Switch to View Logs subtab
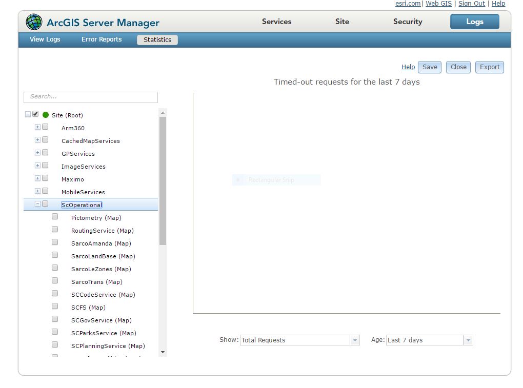The width and height of the screenshot is (523, 388). coord(45,39)
